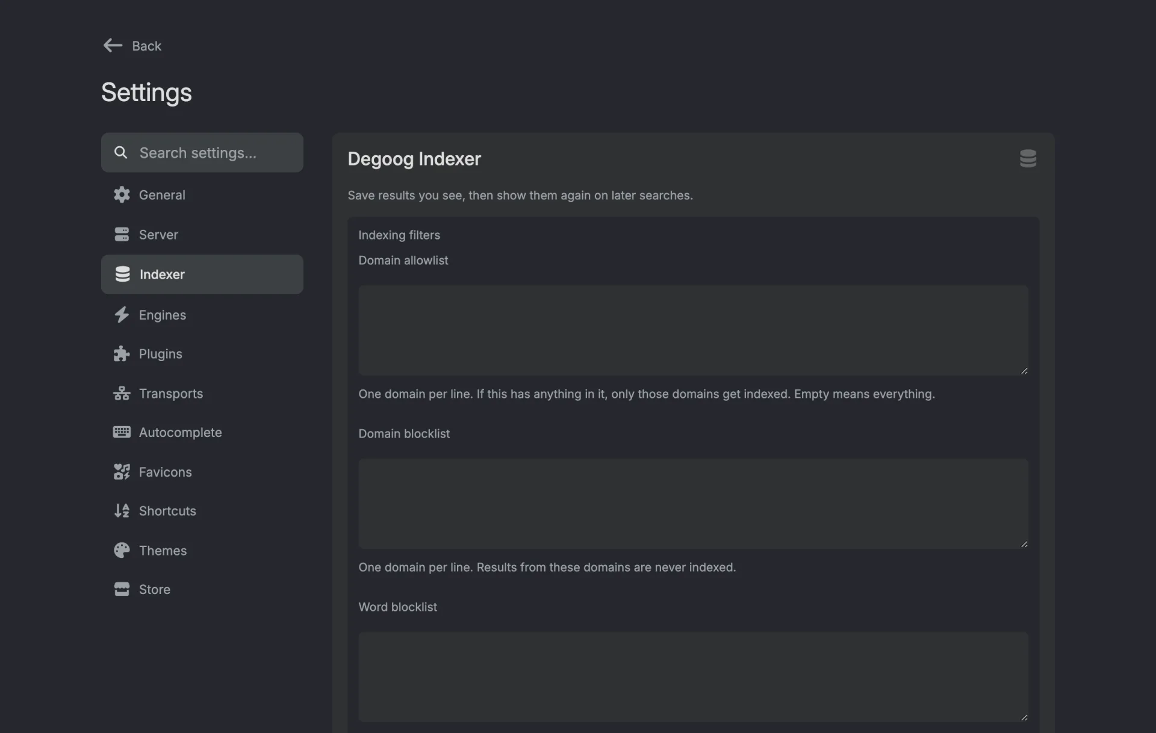Go to Transports settings
The height and width of the screenshot is (733, 1156).
[x=202, y=393]
